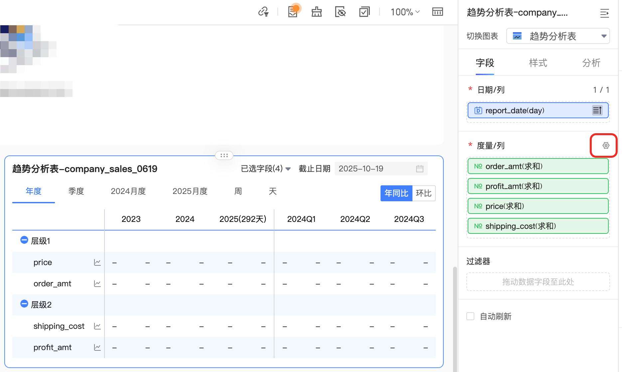Switch to the 样式 tab
The image size is (622, 372).
(538, 63)
